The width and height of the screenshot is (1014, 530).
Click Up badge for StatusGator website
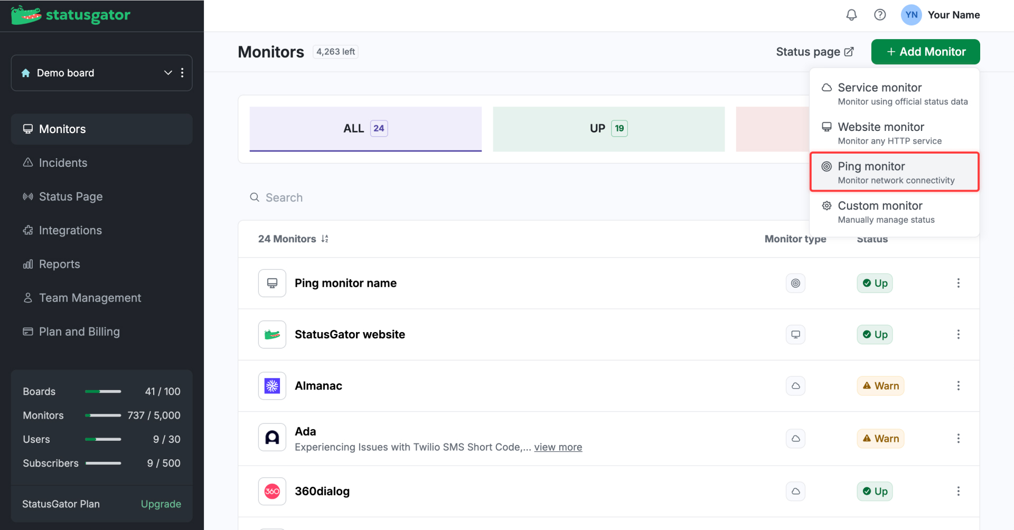(x=875, y=335)
